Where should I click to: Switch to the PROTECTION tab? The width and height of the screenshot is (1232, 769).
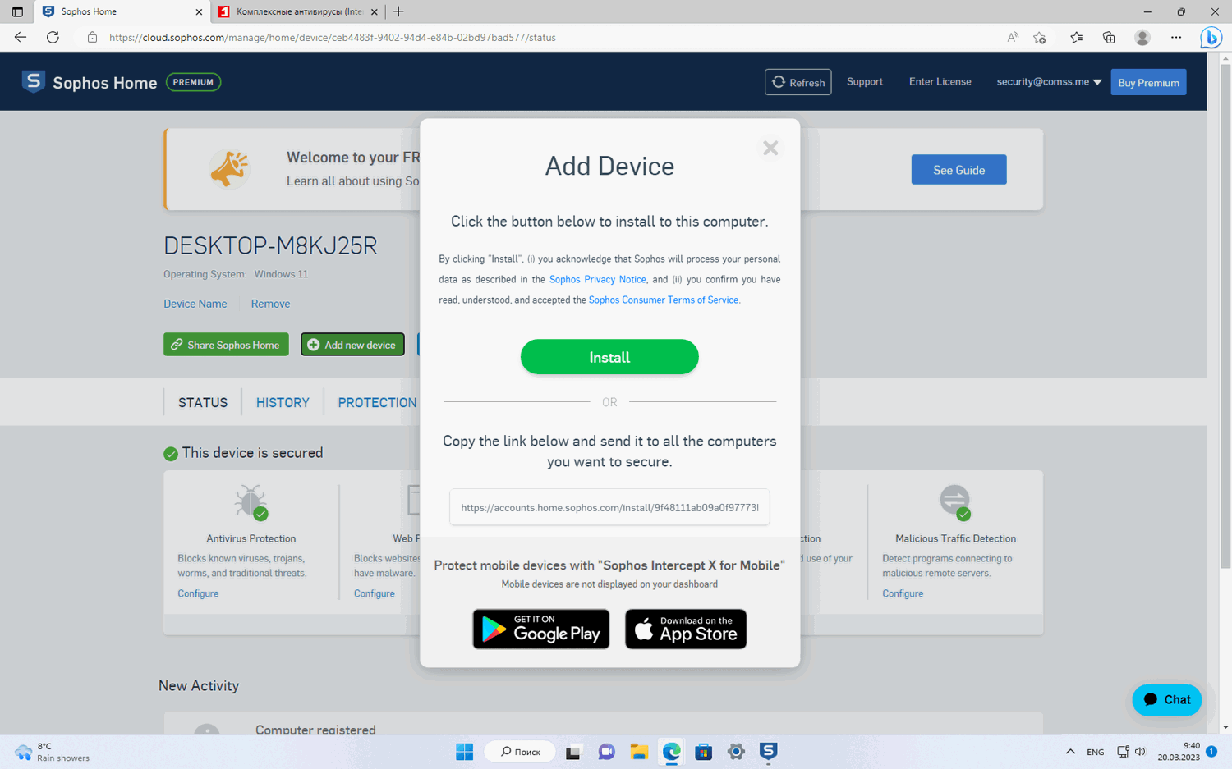378,402
